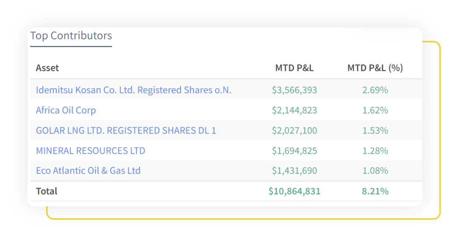Select the $10,864,831 total value
450x234 pixels.
click(x=294, y=191)
